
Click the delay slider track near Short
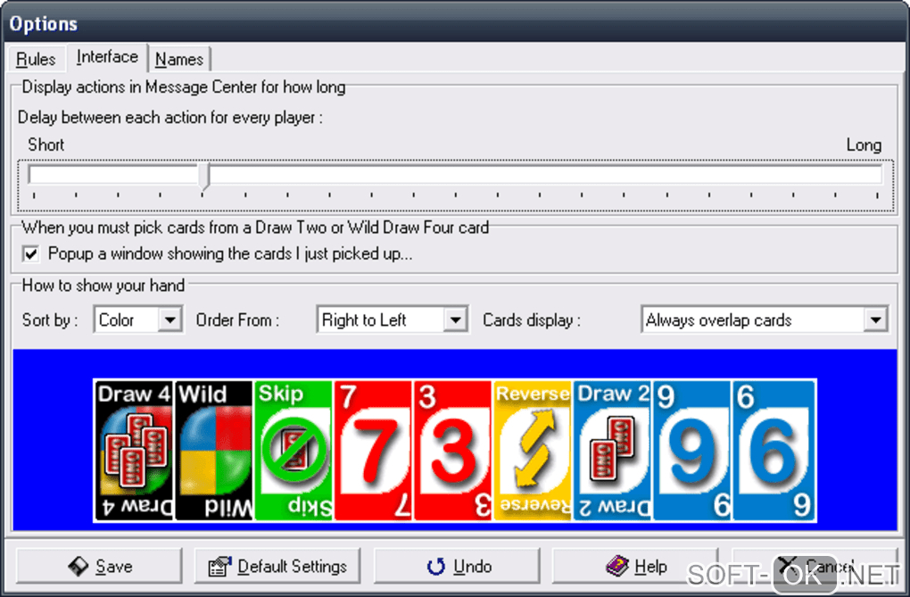click(x=46, y=174)
